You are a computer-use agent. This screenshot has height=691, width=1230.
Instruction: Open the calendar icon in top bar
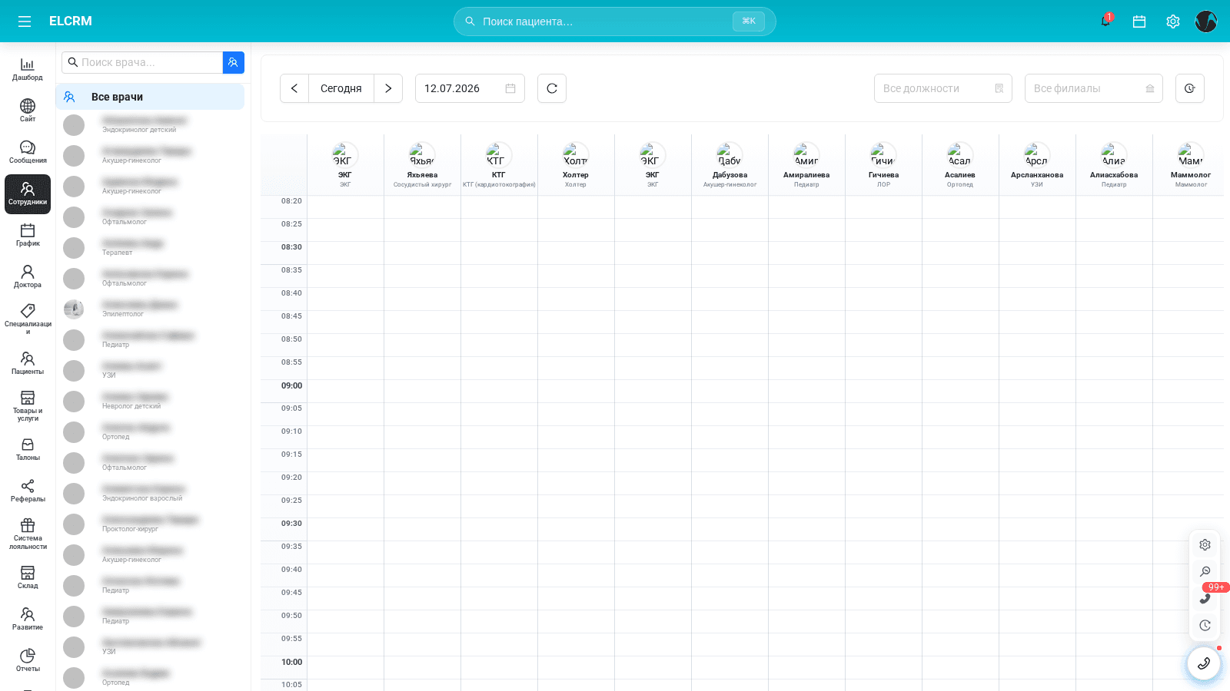point(1139,21)
